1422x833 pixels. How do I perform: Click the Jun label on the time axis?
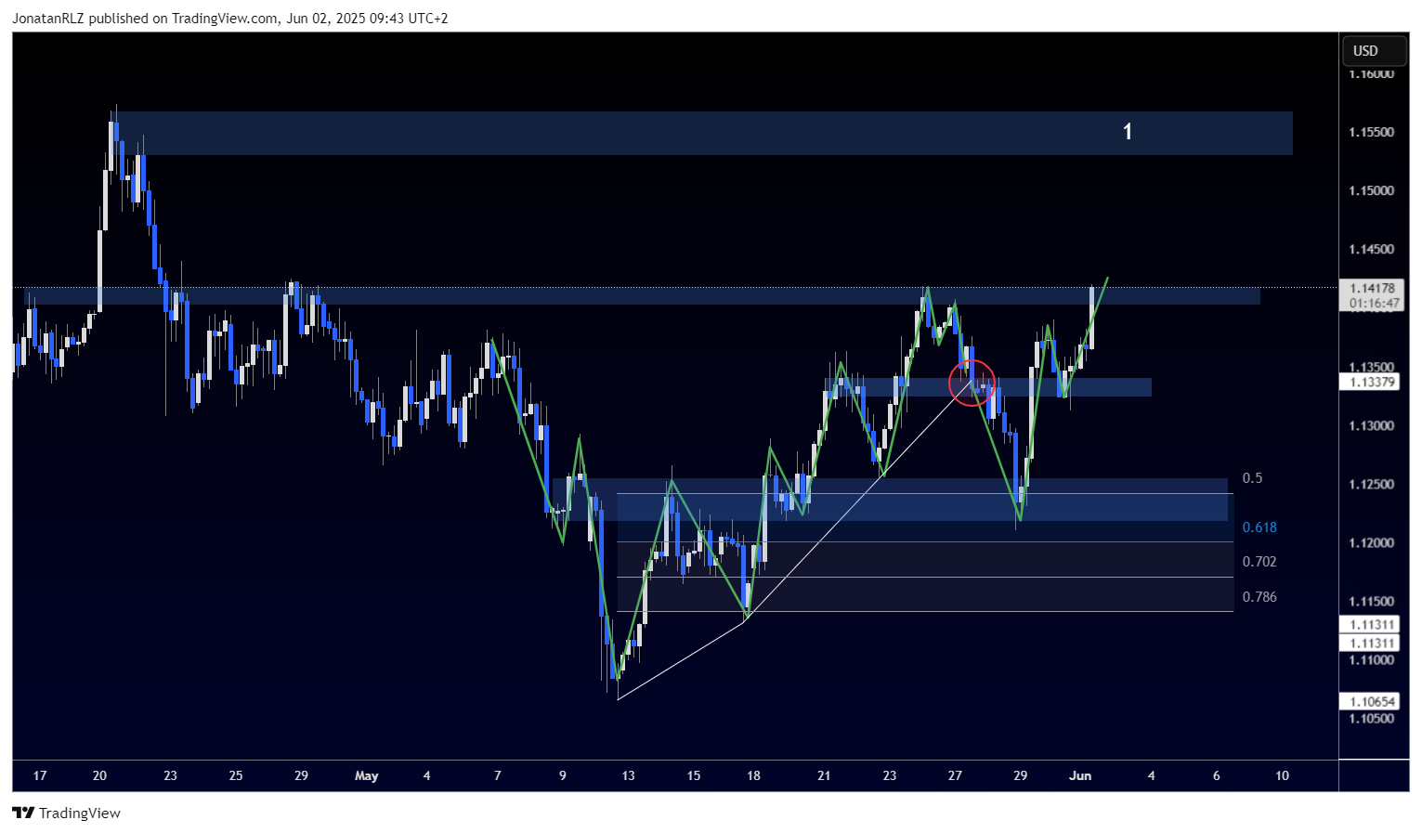(x=1080, y=775)
